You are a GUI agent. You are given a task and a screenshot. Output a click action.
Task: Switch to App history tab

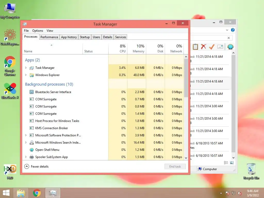[x=69, y=37]
